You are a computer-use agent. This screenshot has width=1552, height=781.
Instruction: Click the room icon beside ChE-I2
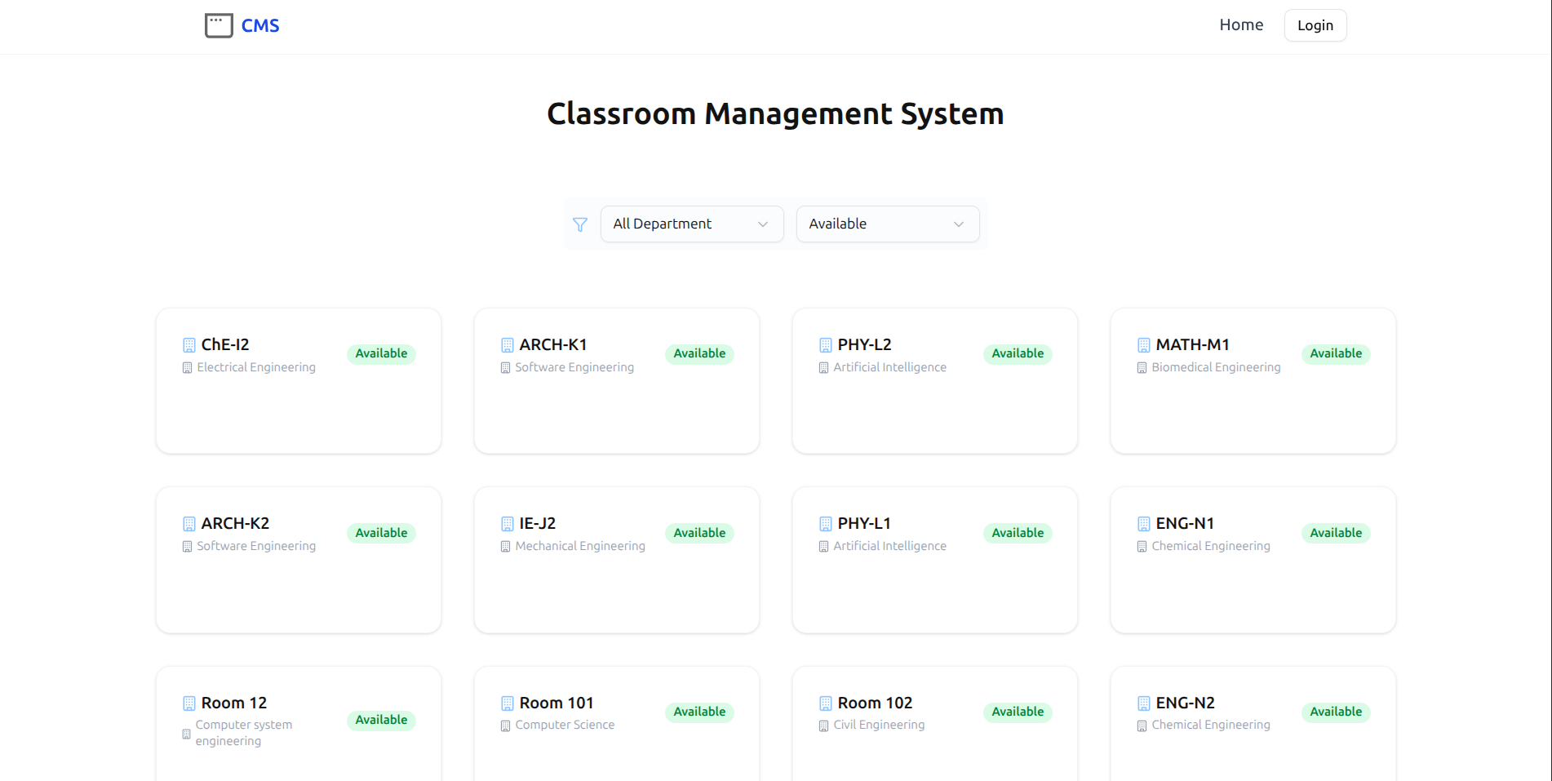coord(189,345)
